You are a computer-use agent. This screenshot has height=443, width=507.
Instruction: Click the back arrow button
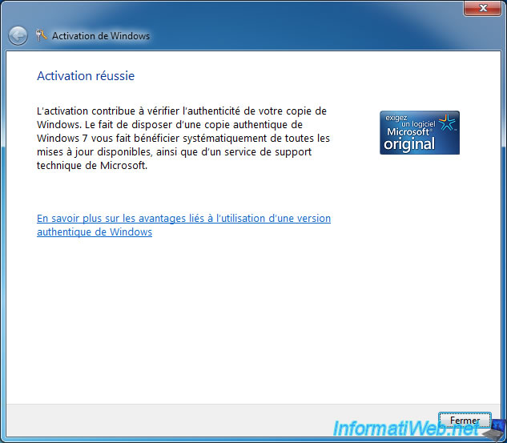tap(18, 35)
